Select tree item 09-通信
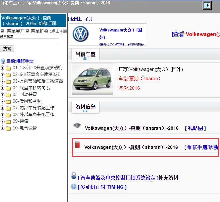The height and width of the screenshot is (202, 220). click(x=20, y=121)
